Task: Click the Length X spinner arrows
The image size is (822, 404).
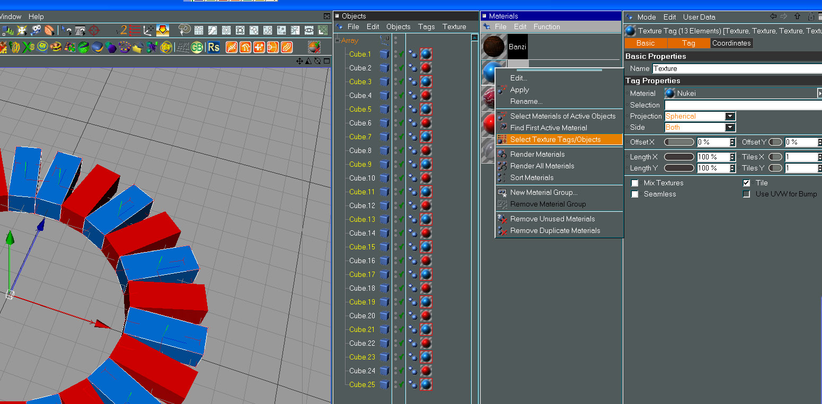Action: click(732, 157)
